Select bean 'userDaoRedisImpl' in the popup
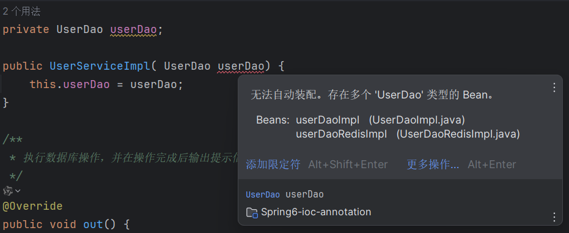The height and width of the screenshot is (233, 569). point(342,134)
